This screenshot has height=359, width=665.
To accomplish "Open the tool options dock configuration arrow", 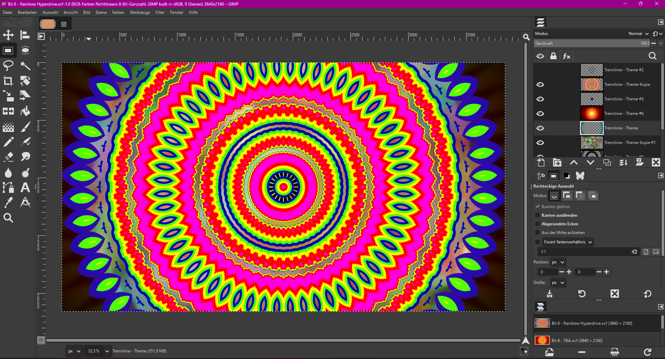I will click(x=660, y=176).
